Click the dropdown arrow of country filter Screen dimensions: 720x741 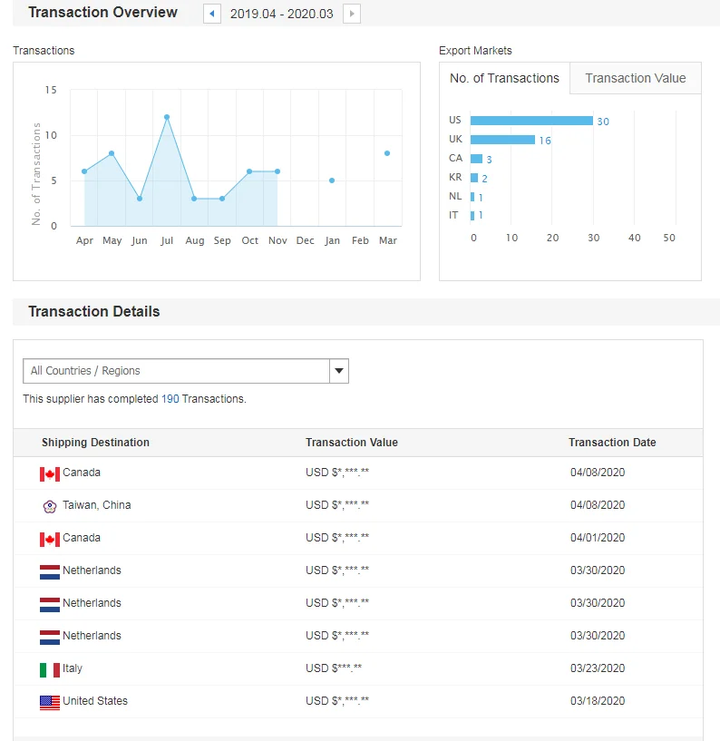(338, 371)
